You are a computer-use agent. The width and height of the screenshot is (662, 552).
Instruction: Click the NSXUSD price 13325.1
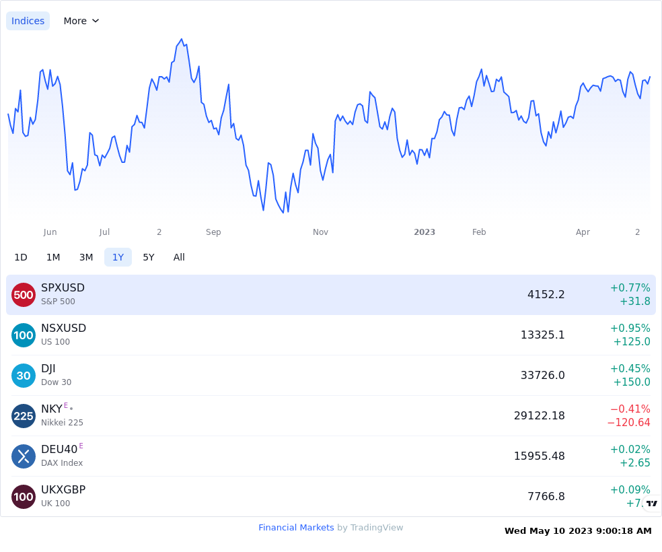[x=542, y=335]
